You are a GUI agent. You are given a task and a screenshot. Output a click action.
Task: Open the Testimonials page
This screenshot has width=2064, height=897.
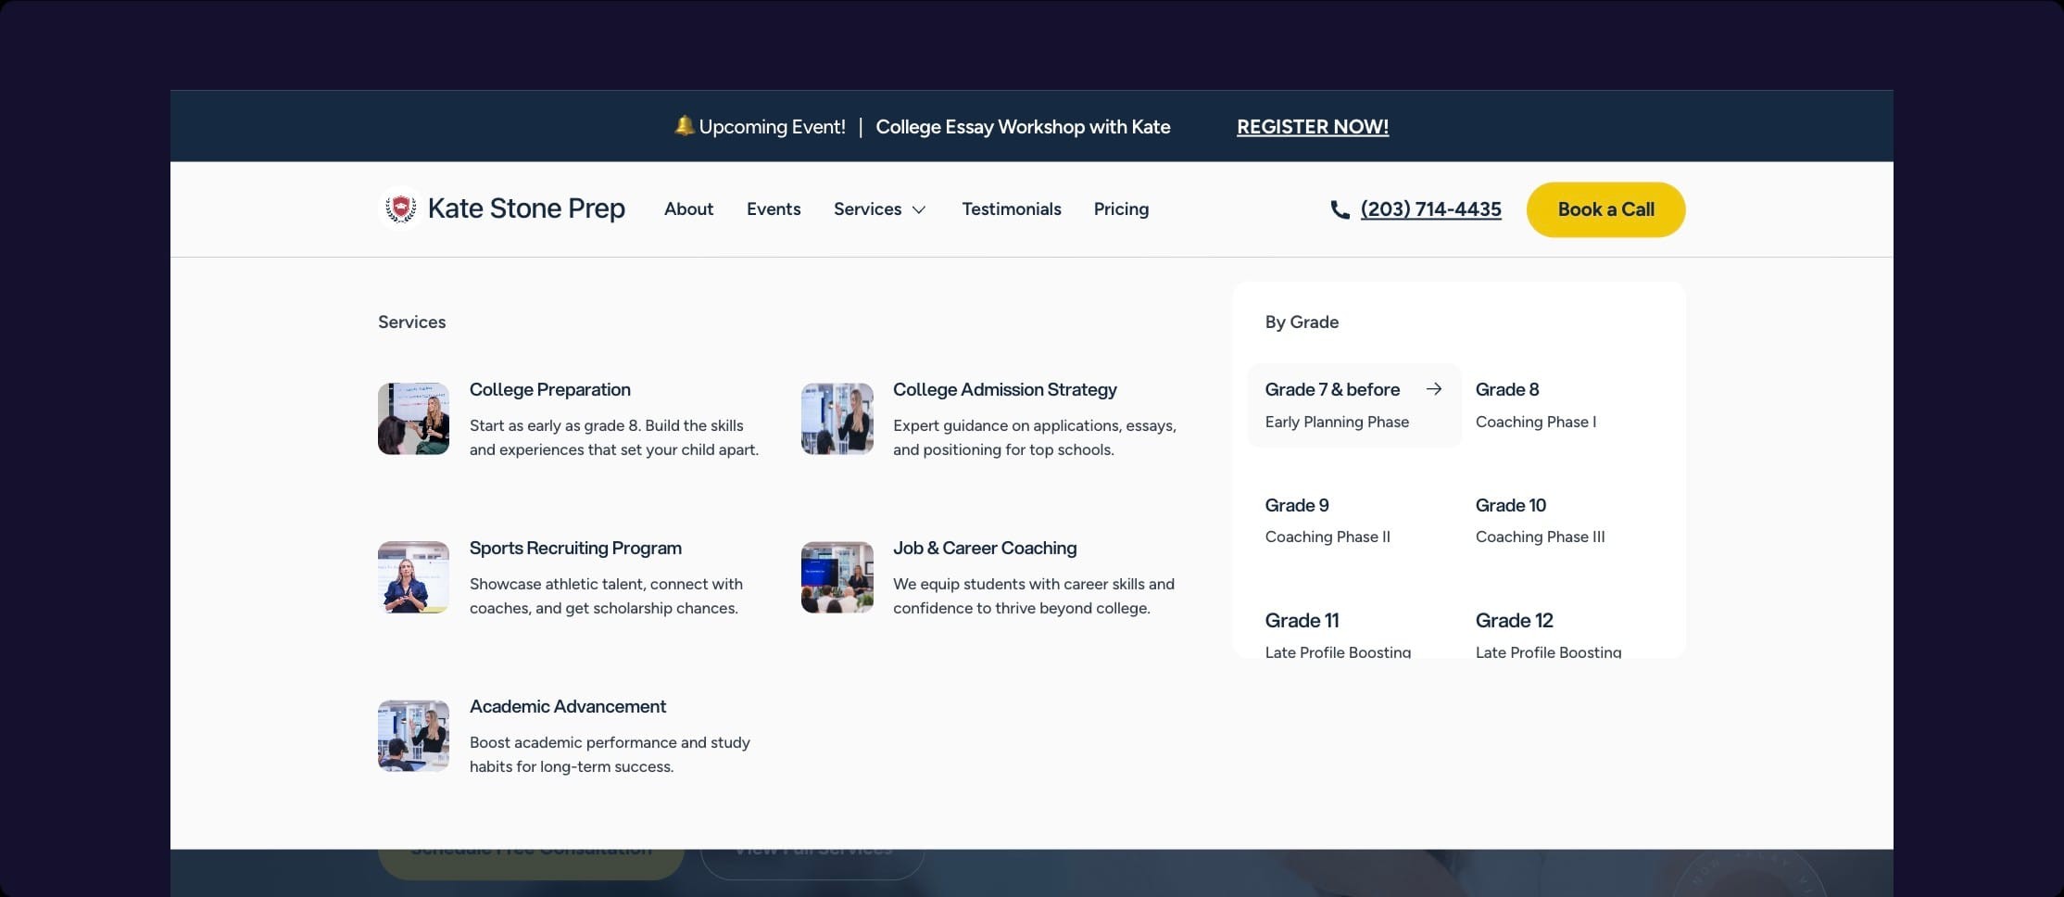(1012, 209)
